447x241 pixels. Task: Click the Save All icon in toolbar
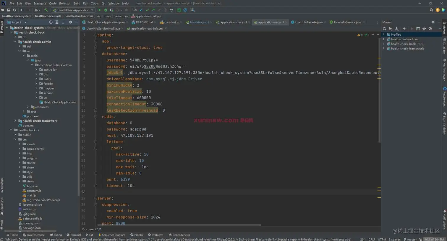9,10
